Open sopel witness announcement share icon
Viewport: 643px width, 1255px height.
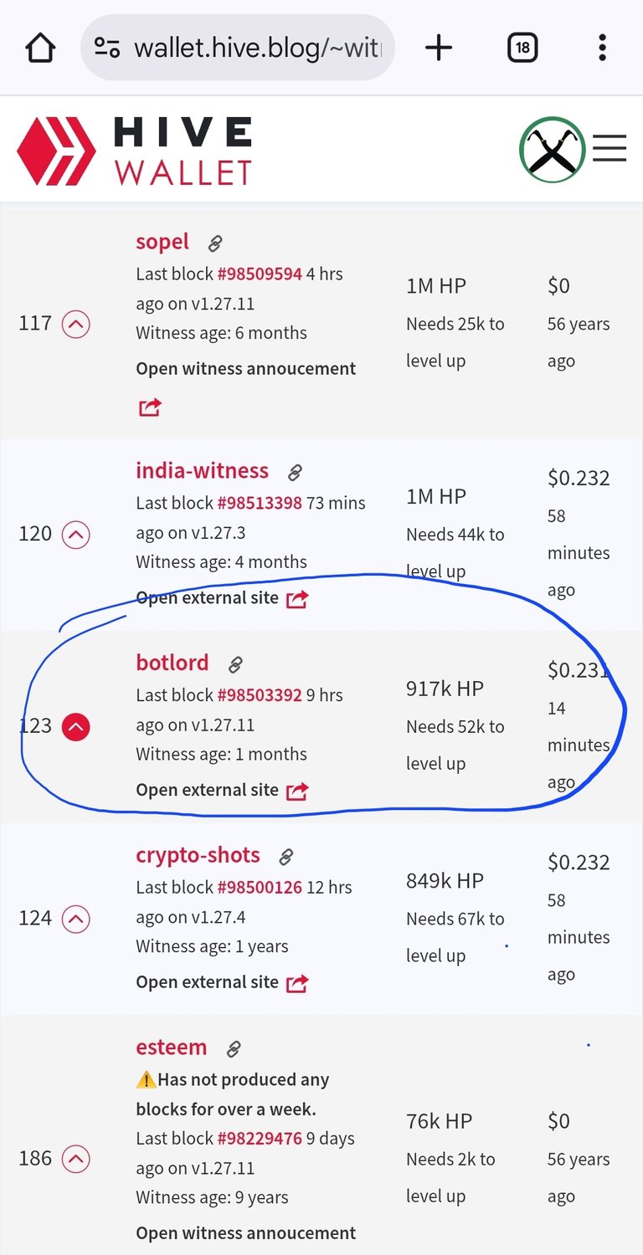point(150,407)
